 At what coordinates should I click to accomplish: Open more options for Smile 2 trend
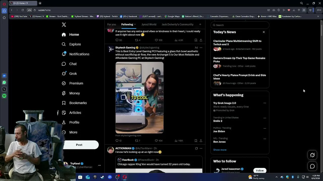coord(265,118)
